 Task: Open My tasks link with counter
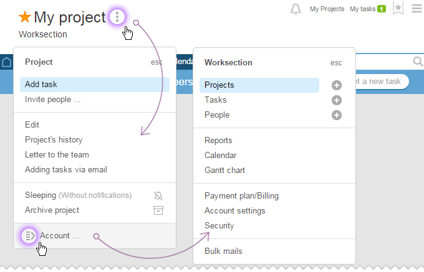pyautogui.click(x=367, y=9)
